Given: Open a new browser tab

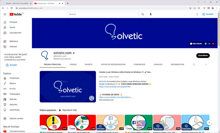Looking at the screenshot, I should 68,3.
